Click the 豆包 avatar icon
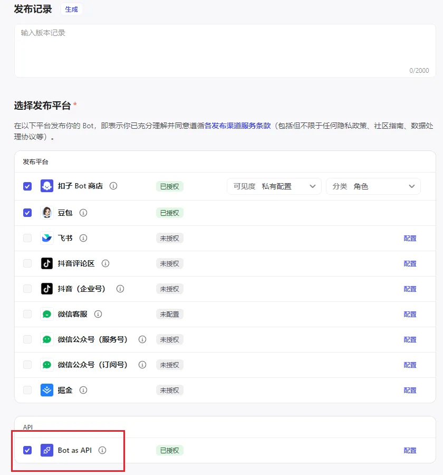 [x=47, y=213]
